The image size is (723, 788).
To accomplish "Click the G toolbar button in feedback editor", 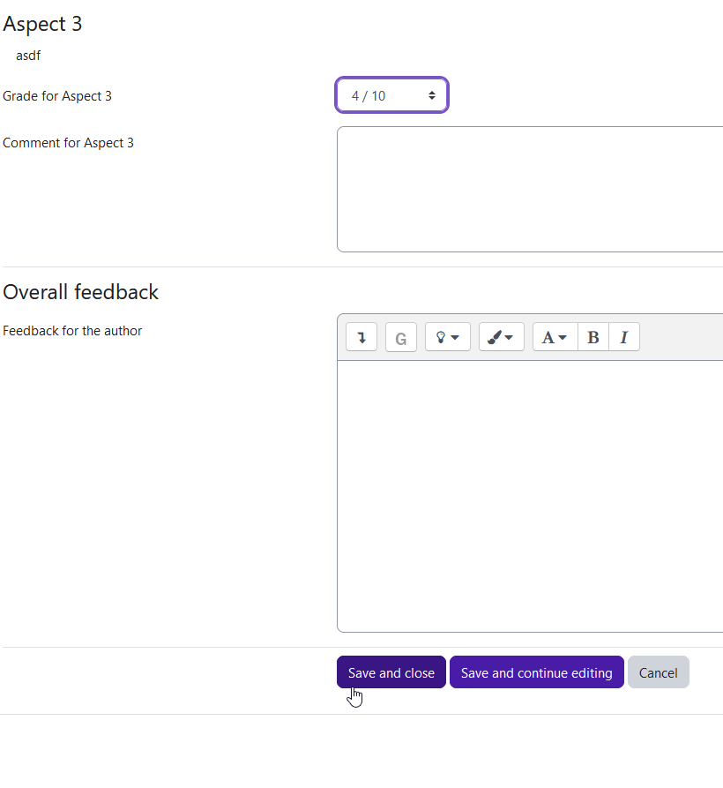I will click(x=400, y=337).
